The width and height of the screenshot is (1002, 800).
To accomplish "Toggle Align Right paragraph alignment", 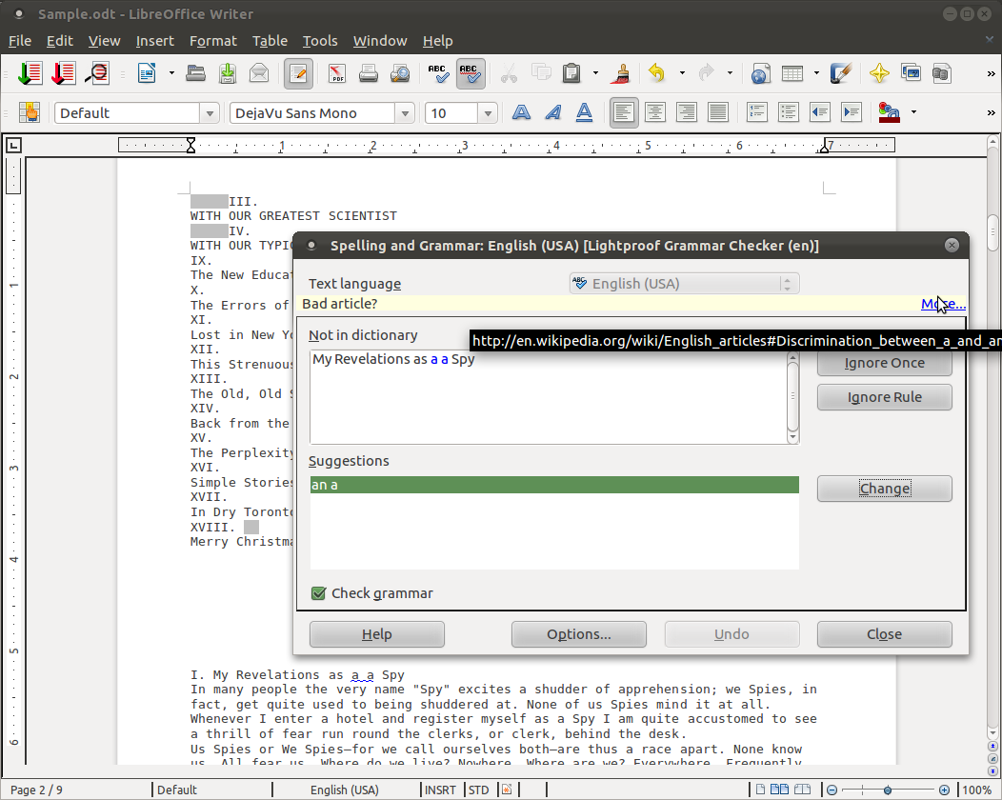I will click(687, 112).
